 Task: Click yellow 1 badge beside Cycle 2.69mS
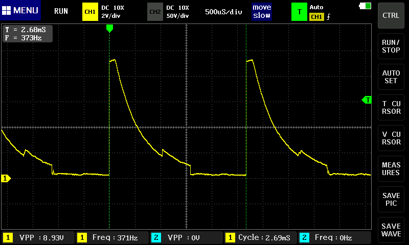[x=230, y=238]
